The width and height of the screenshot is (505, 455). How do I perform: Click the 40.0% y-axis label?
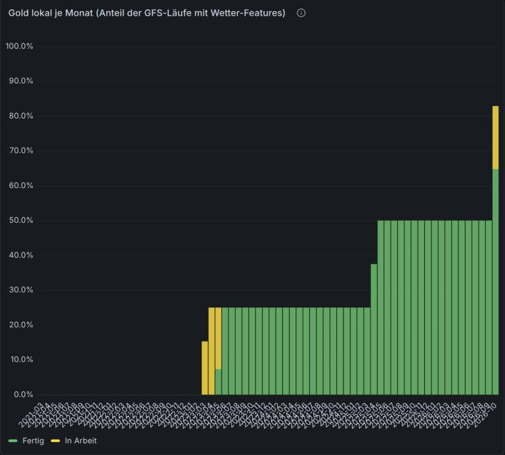[21, 255]
